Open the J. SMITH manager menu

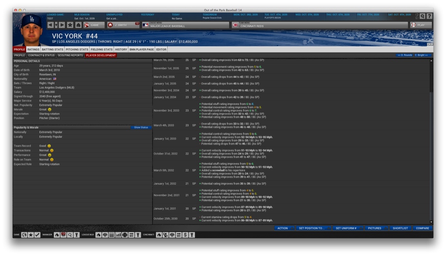[123, 25]
